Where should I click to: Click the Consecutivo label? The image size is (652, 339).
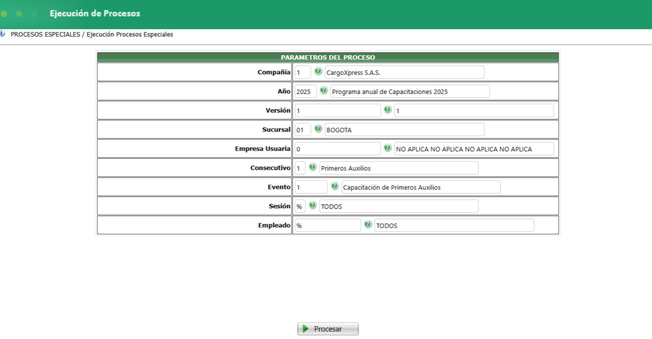(270, 167)
